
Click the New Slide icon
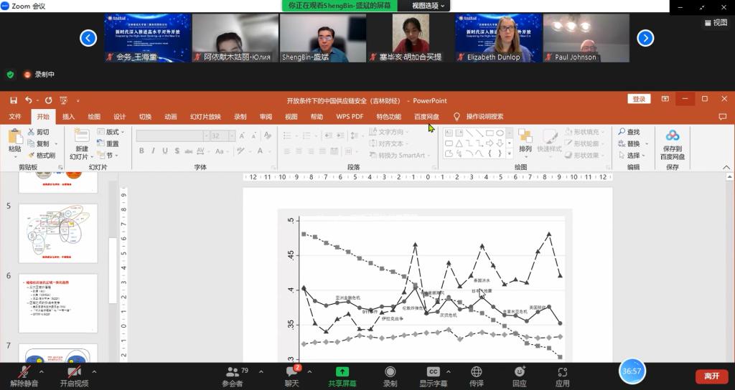(x=81, y=136)
